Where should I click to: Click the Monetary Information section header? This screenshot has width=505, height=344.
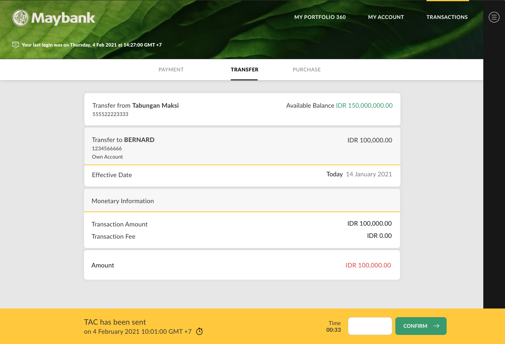pos(123,201)
